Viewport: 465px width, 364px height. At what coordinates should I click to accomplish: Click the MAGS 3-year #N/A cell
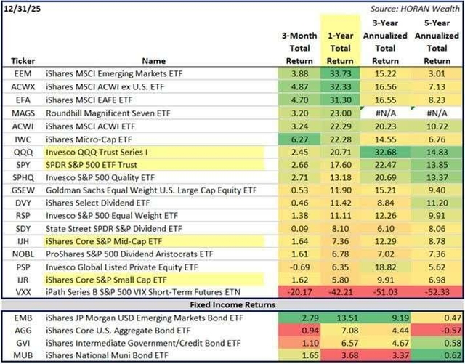tap(388, 113)
